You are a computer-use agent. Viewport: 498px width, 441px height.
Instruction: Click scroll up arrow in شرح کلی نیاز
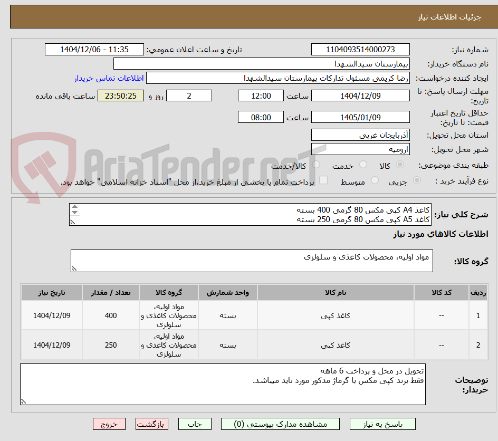(74, 206)
